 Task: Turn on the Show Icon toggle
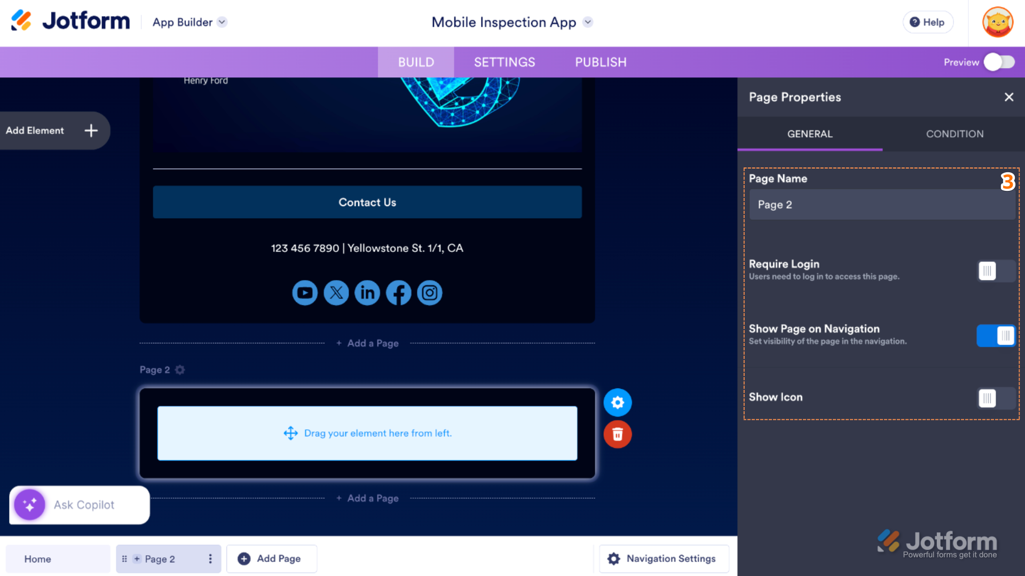pos(995,398)
